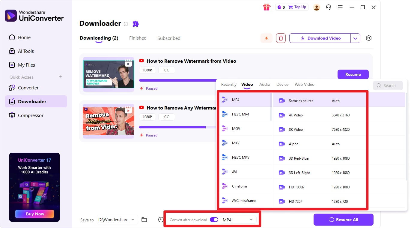The image size is (411, 228).
Task: Open the MP4 output format dropdown
Action: [x=239, y=220]
